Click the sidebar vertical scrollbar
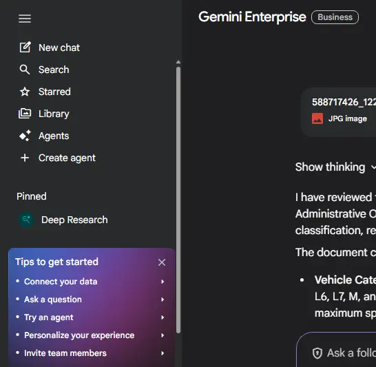The image size is (376, 367). [178, 200]
